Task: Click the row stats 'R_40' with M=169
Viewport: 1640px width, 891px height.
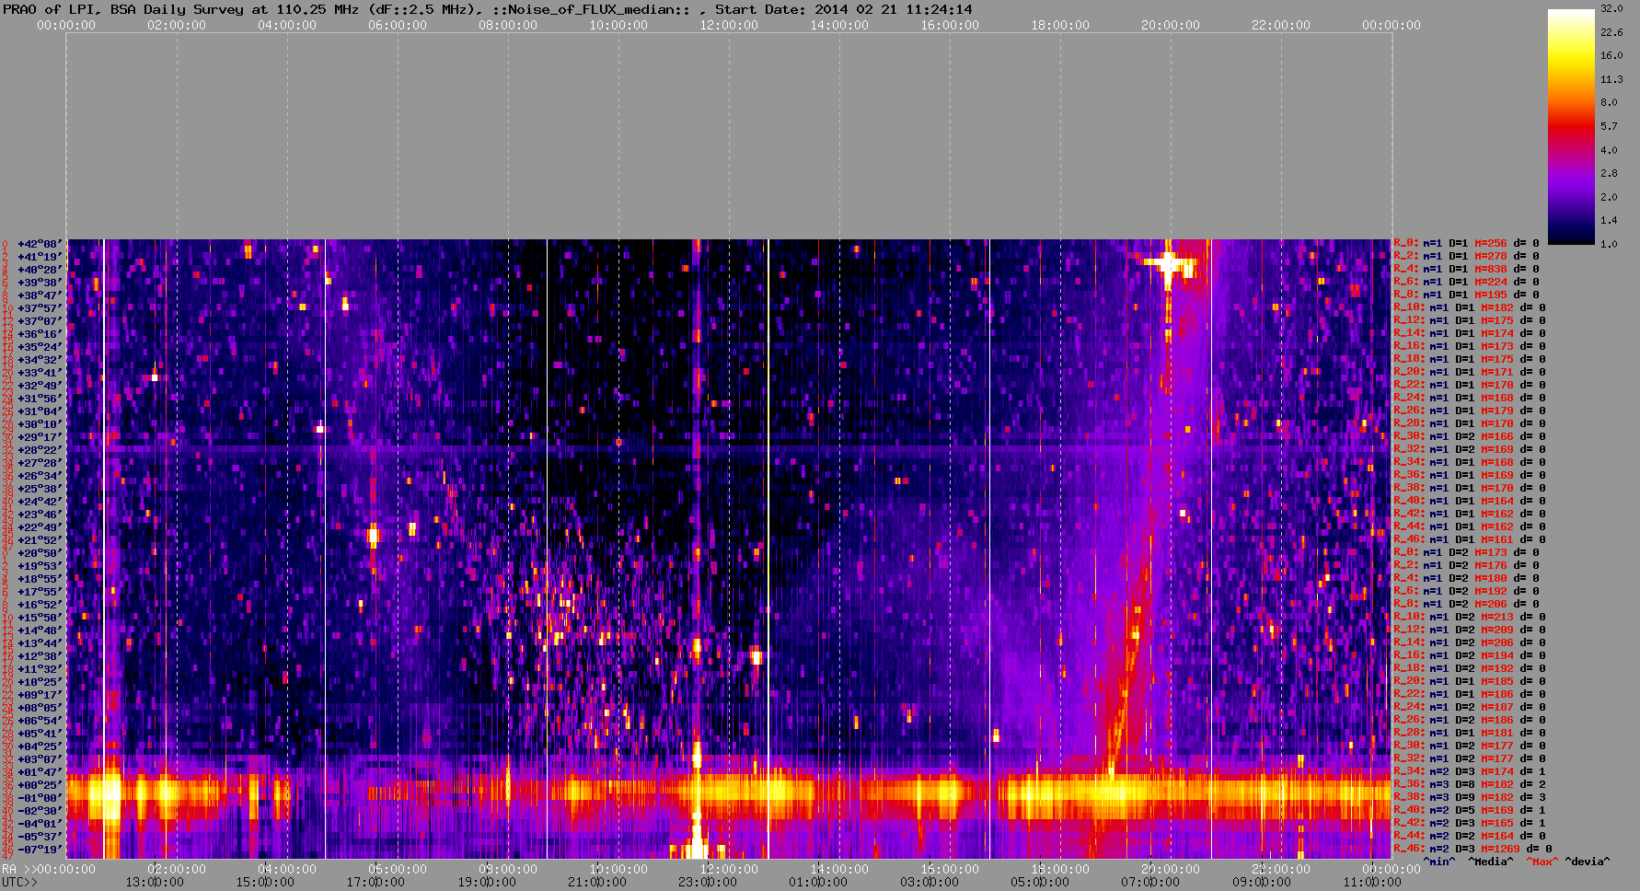Action: [x=1470, y=811]
